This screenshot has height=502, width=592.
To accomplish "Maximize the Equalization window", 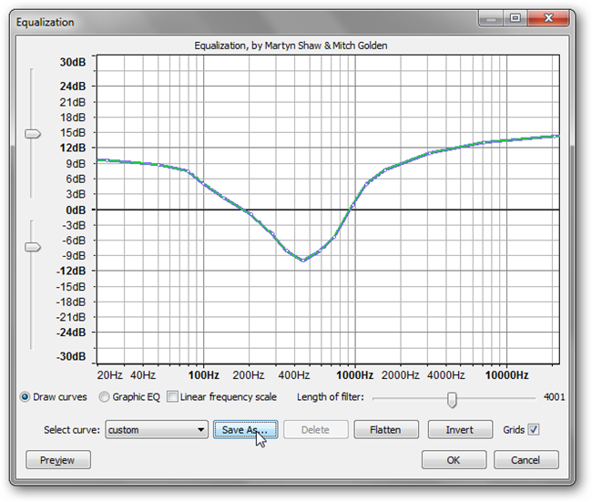I will click(515, 17).
